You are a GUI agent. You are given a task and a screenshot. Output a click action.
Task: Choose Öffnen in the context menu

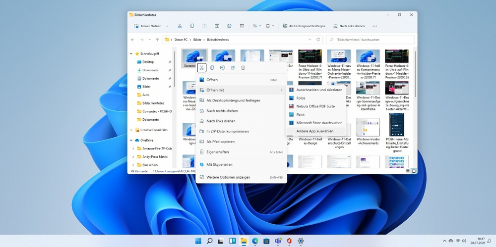(x=241, y=80)
